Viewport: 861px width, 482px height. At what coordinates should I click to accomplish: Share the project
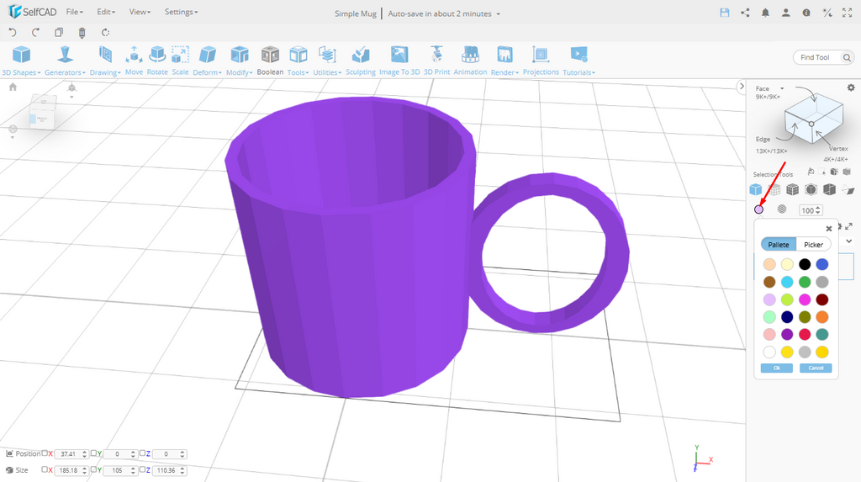click(x=745, y=13)
